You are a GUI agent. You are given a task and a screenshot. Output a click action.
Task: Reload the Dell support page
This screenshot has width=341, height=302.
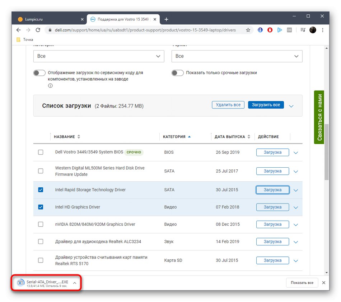click(x=38, y=30)
